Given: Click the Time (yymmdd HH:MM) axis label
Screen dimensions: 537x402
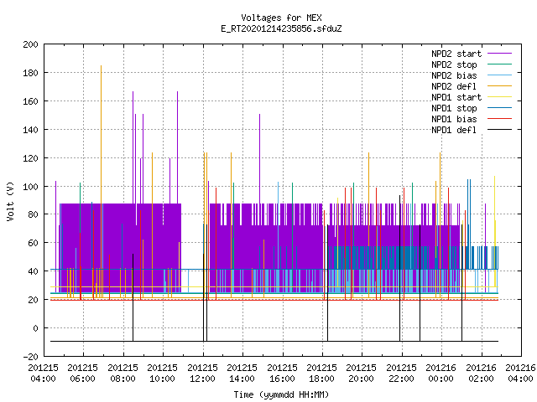Looking at the screenshot, I should point(281,394).
